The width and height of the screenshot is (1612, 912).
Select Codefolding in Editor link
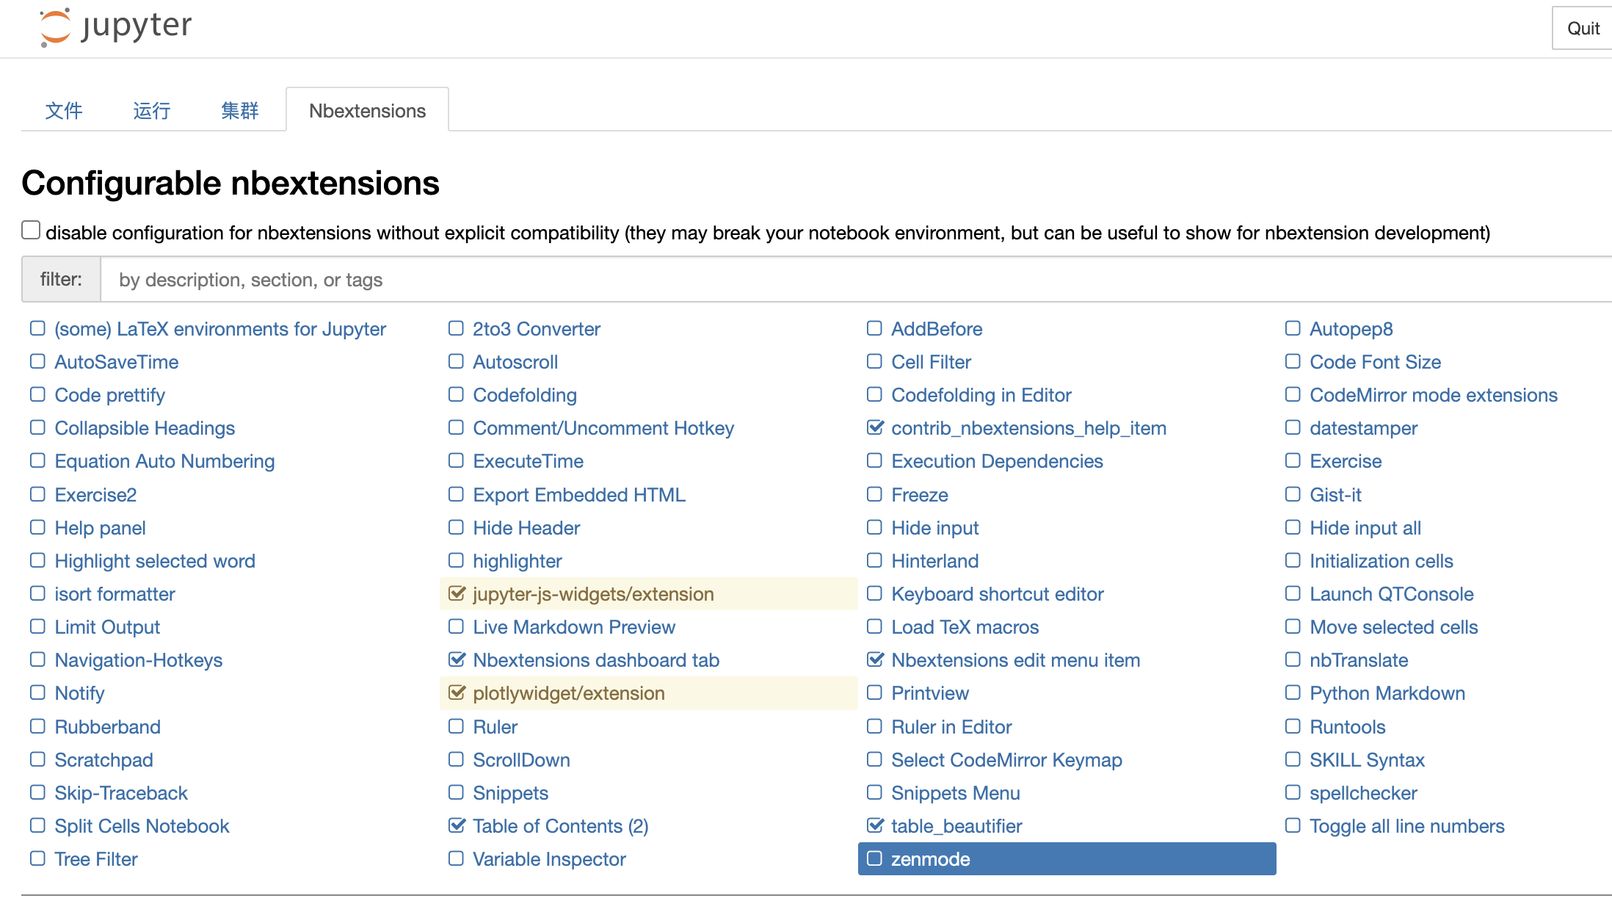click(x=981, y=395)
